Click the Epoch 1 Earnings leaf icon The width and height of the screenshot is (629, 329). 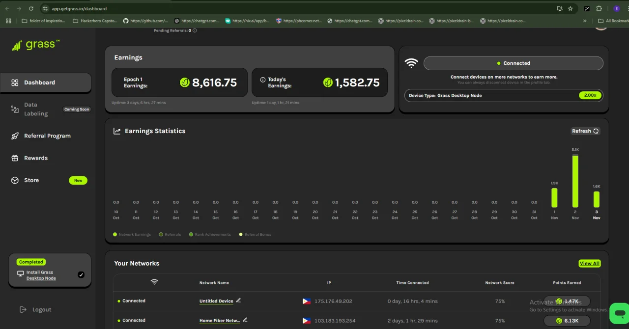[x=185, y=82]
